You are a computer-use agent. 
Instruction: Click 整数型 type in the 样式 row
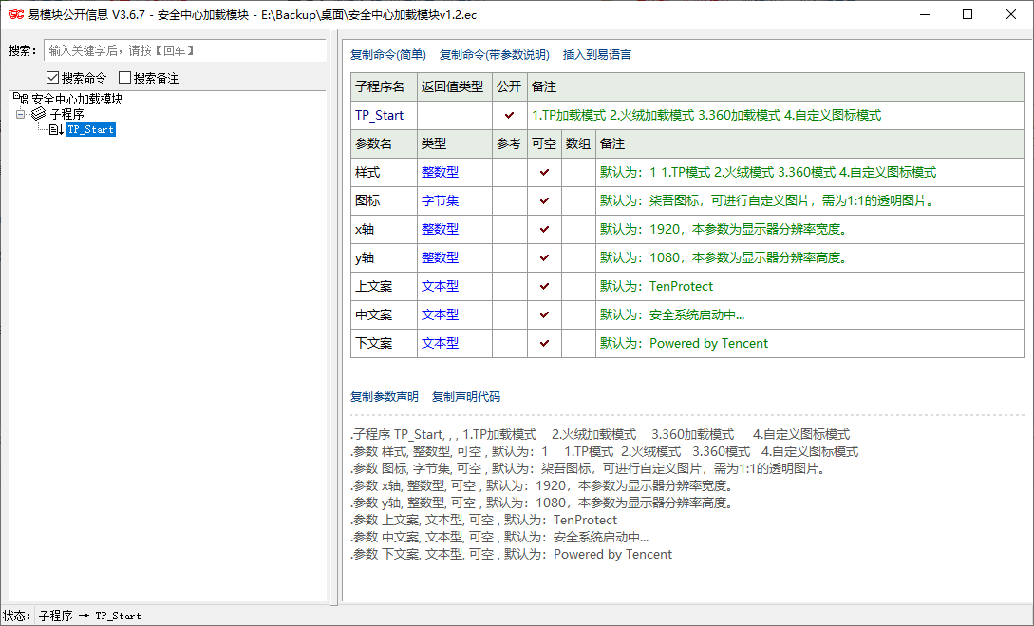(440, 172)
